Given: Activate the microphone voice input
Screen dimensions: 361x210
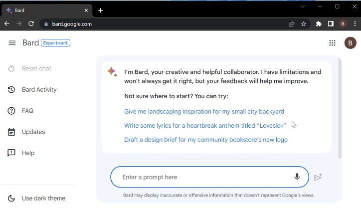Looking at the screenshot, I should [297, 177].
